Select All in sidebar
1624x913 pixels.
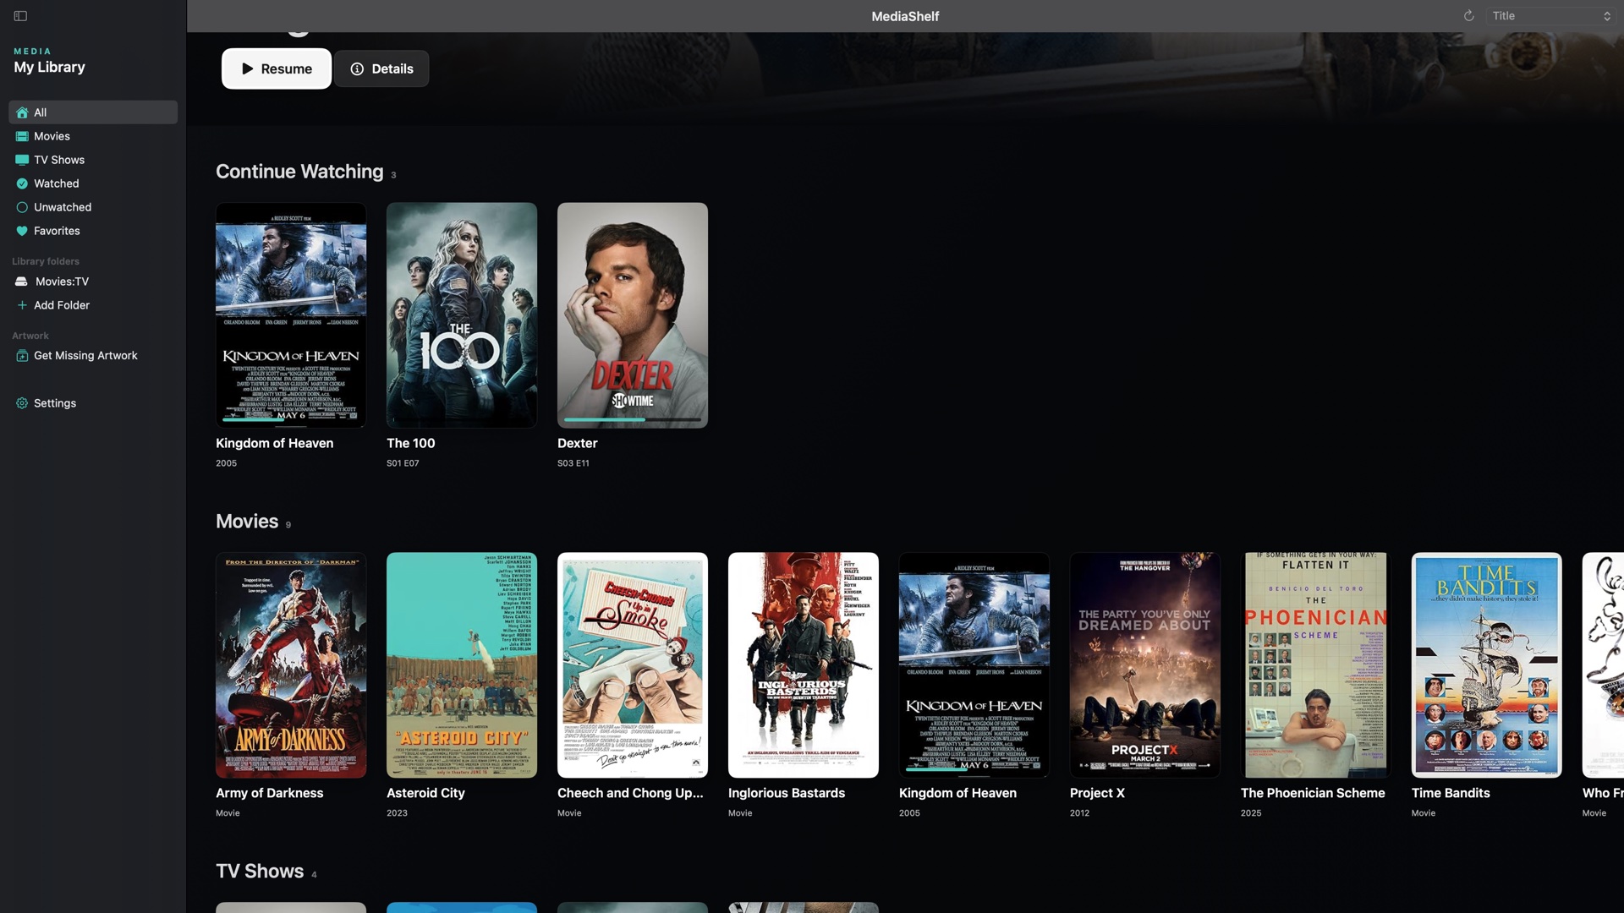tap(93, 112)
